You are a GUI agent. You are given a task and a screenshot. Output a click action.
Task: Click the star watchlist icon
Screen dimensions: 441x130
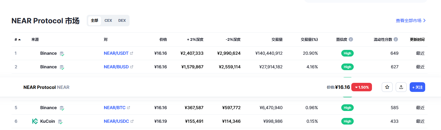[x=387, y=87]
